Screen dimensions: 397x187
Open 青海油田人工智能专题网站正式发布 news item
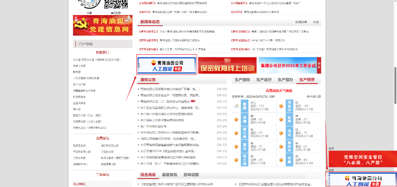[x=179, y=40]
